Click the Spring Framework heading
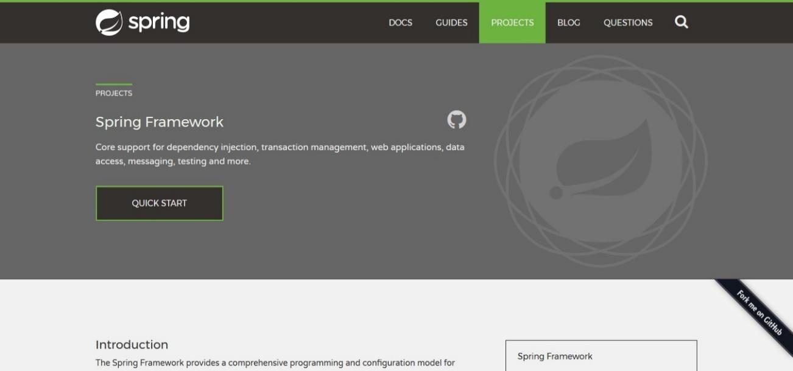The width and height of the screenshot is (793, 371). 160,122
